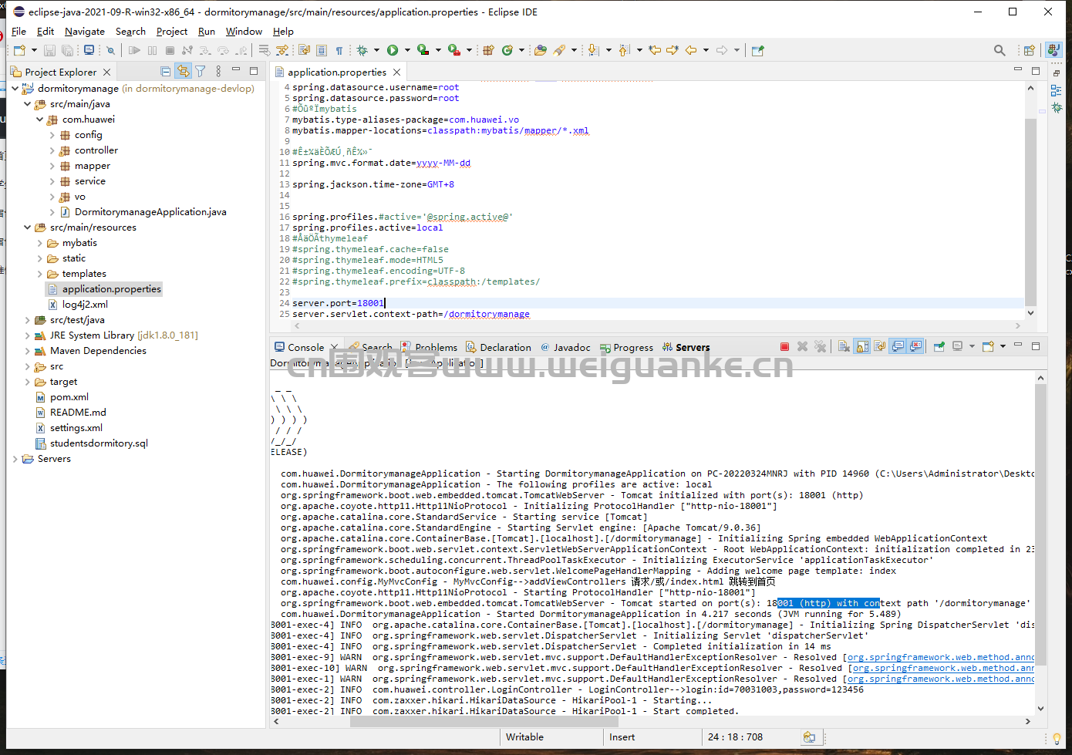This screenshot has width=1072, height=755.
Task: Toggle Scroll Lock in Console
Action: [x=861, y=346]
